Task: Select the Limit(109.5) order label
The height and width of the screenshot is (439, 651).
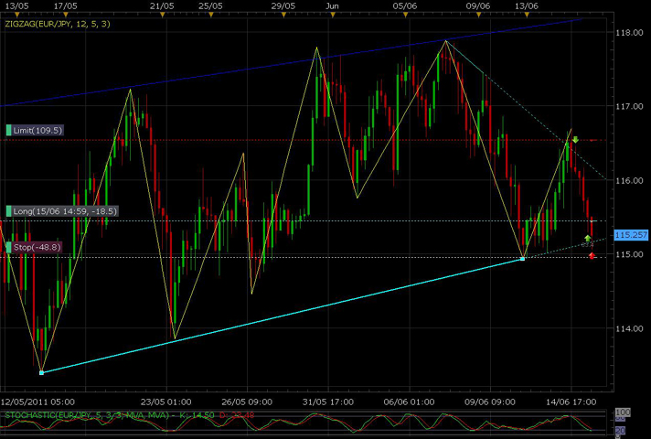Action: click(37, 131)
